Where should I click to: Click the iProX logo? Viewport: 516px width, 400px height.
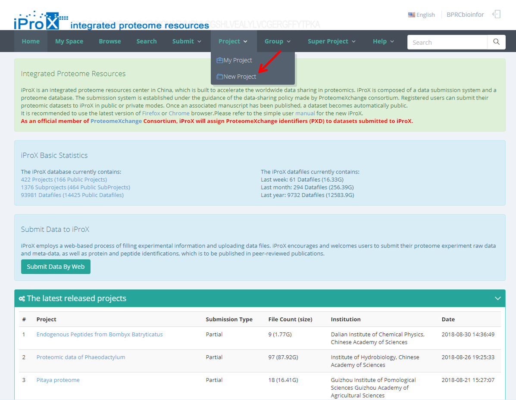(x=41, y=20)
